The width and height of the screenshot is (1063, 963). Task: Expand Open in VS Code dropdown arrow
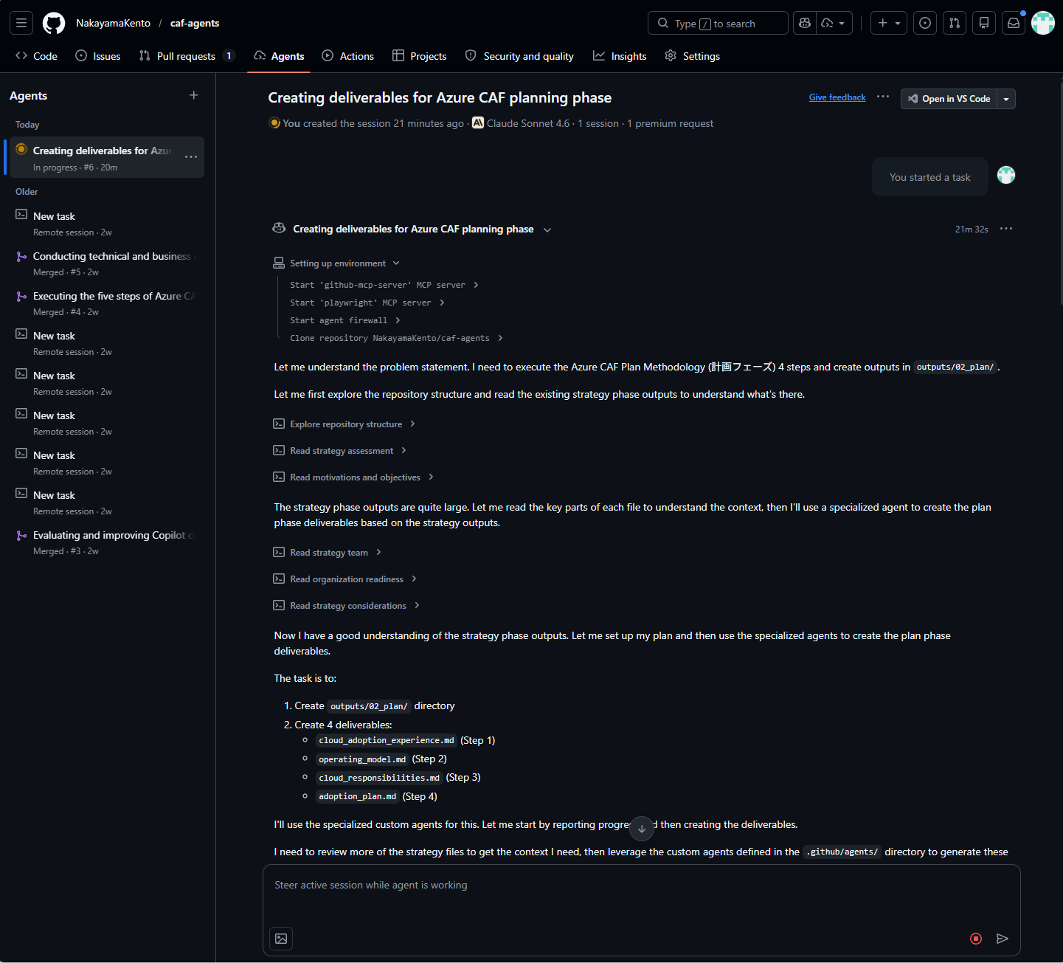(1006, 99)
